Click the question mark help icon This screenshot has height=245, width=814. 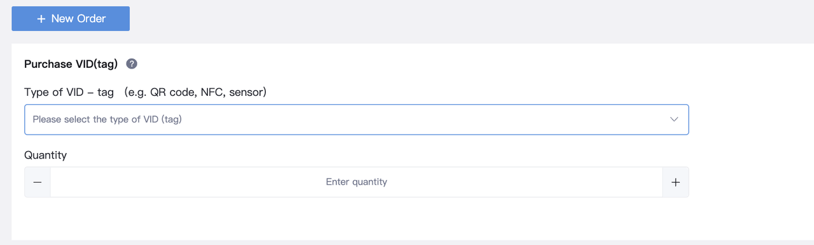132,64
